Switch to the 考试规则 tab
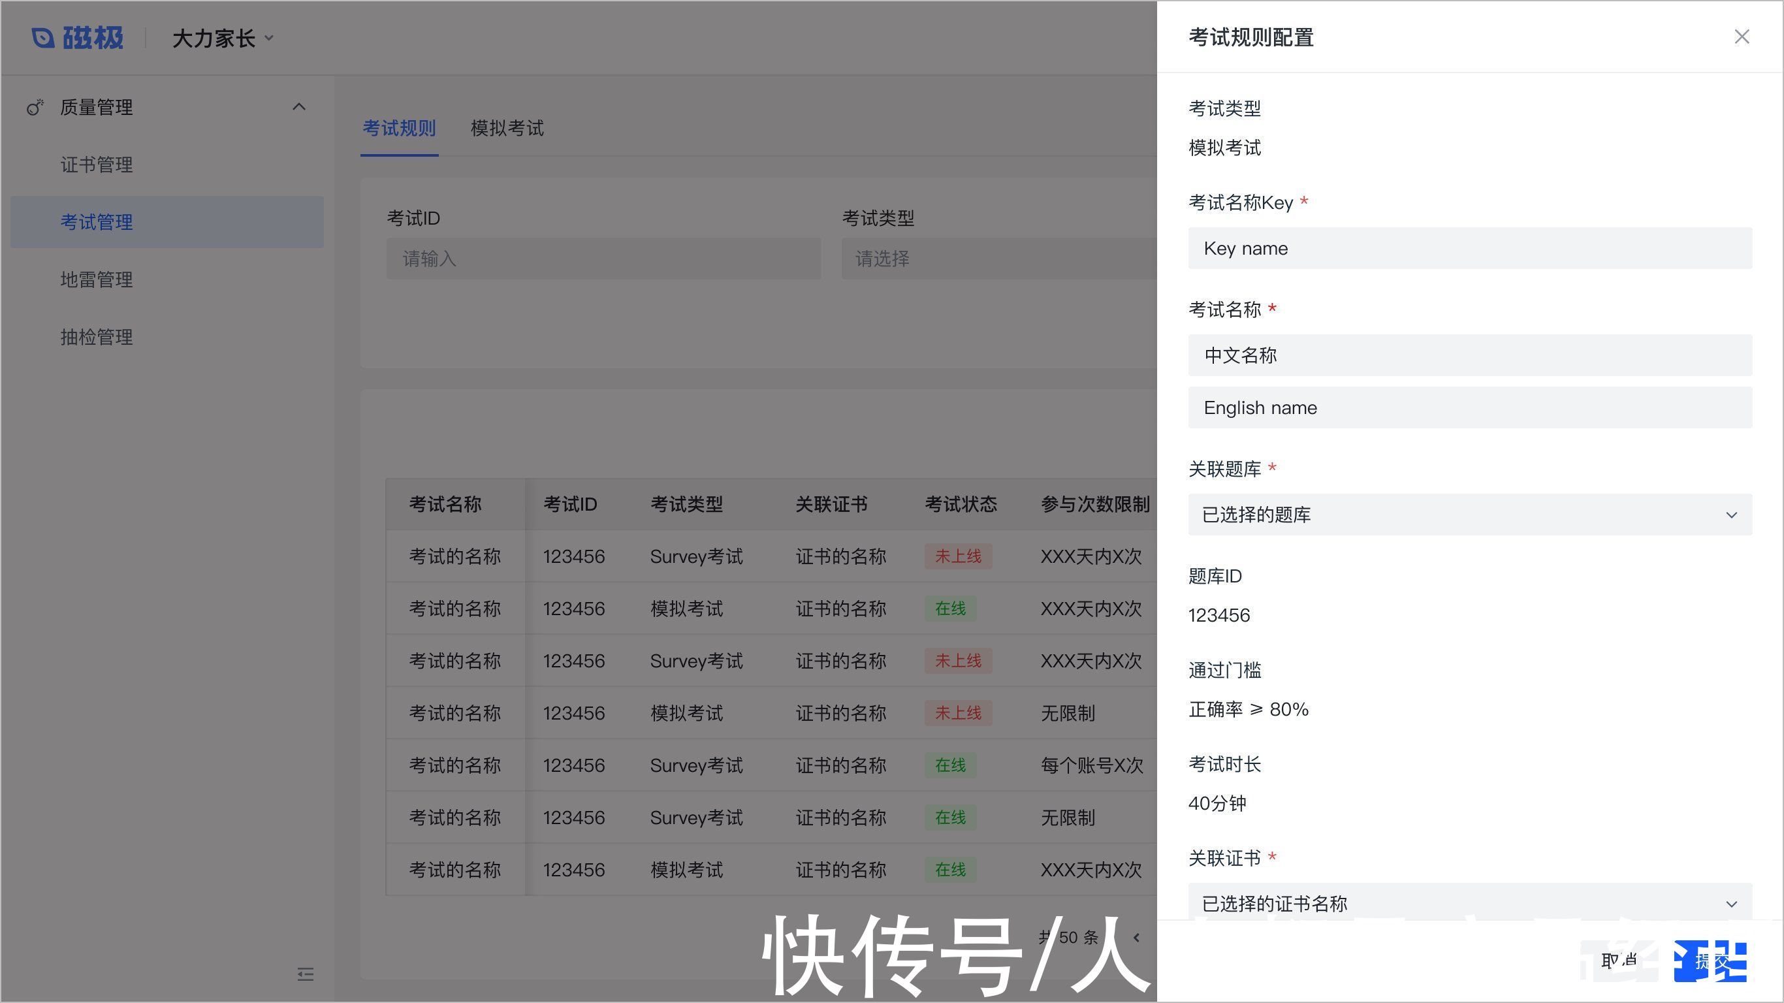The image size is (1784, 1003). [x=399, y=128]
